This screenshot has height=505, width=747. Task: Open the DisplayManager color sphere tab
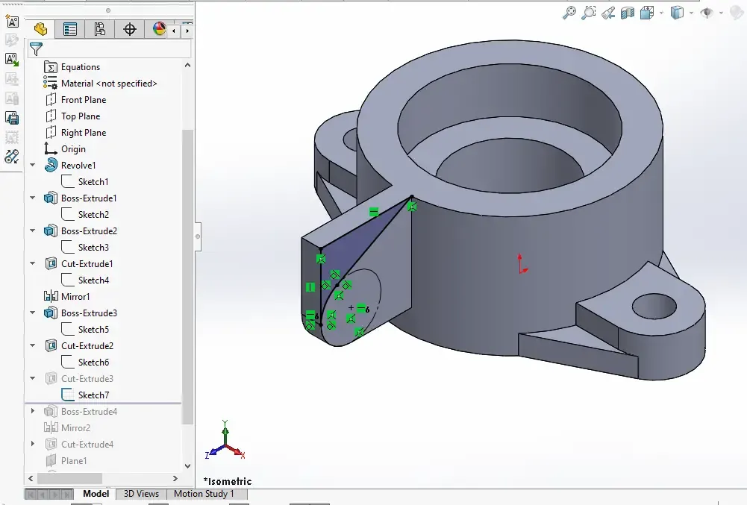pyautogui.click(x=159, y=29)
